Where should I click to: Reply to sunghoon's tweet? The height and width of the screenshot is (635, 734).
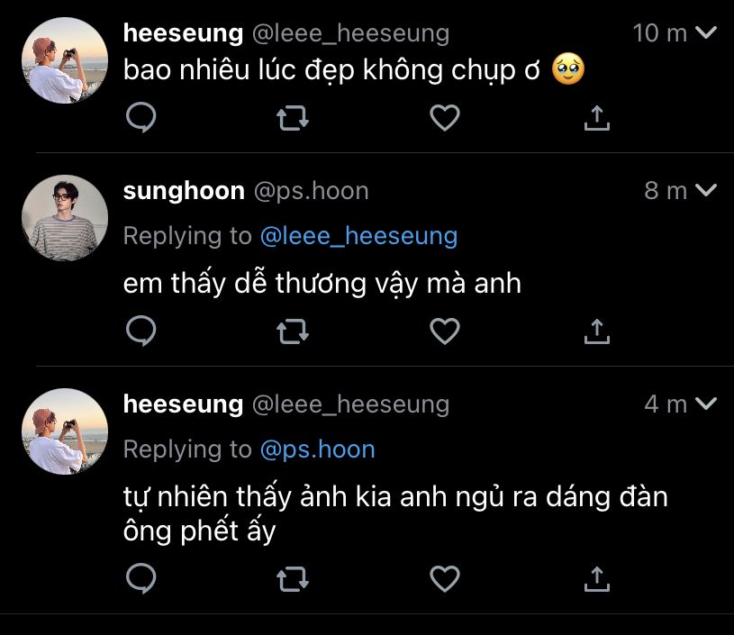(140, 331)
